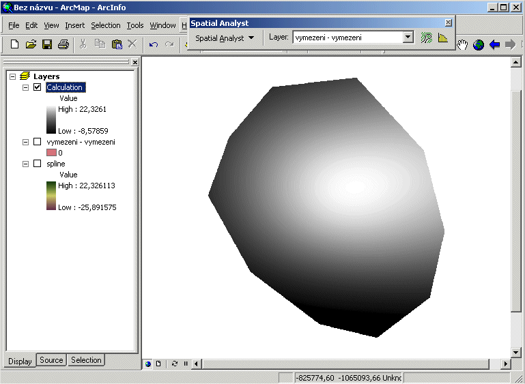Open the Insert menu
The image size is (525, 384).
pyautogui.click(x=74, y=25)
